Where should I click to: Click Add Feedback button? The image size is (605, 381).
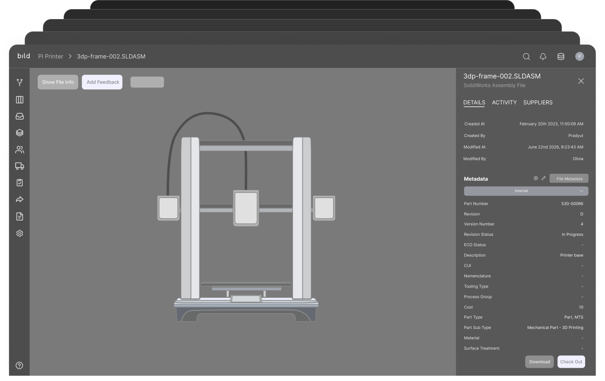pyautogui.click(x=102, y=82)
